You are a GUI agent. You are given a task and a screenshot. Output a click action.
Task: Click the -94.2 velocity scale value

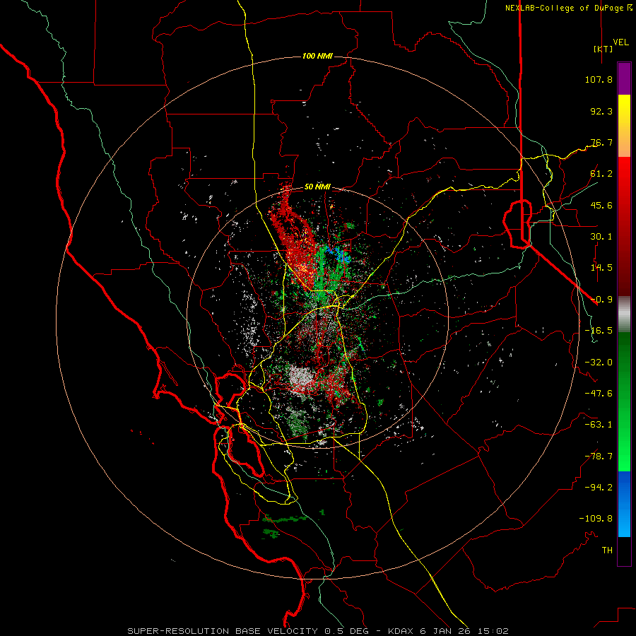(x=599, y=488)
